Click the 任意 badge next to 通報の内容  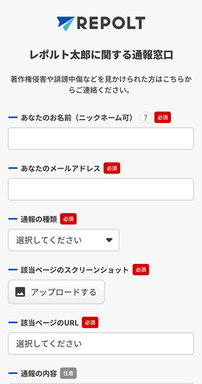[68, 373]
